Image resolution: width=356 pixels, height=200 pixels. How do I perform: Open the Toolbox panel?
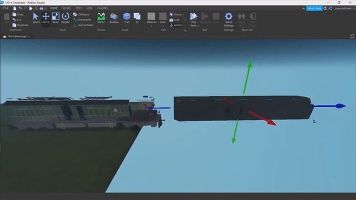(114, 18)
